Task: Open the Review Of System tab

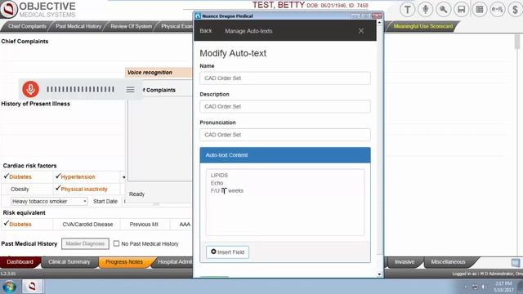Action: [131, 26]
